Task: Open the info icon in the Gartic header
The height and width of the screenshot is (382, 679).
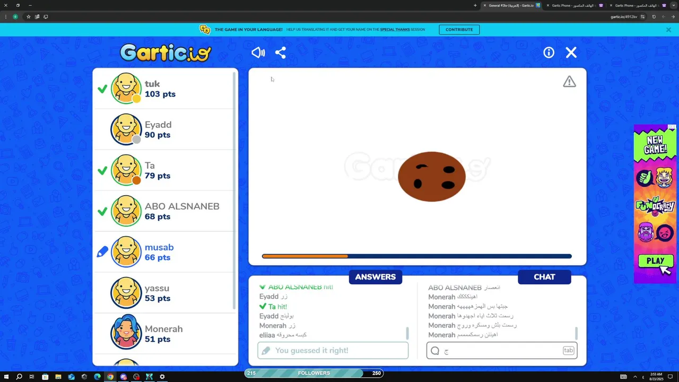Action: [x=549, y=53]
